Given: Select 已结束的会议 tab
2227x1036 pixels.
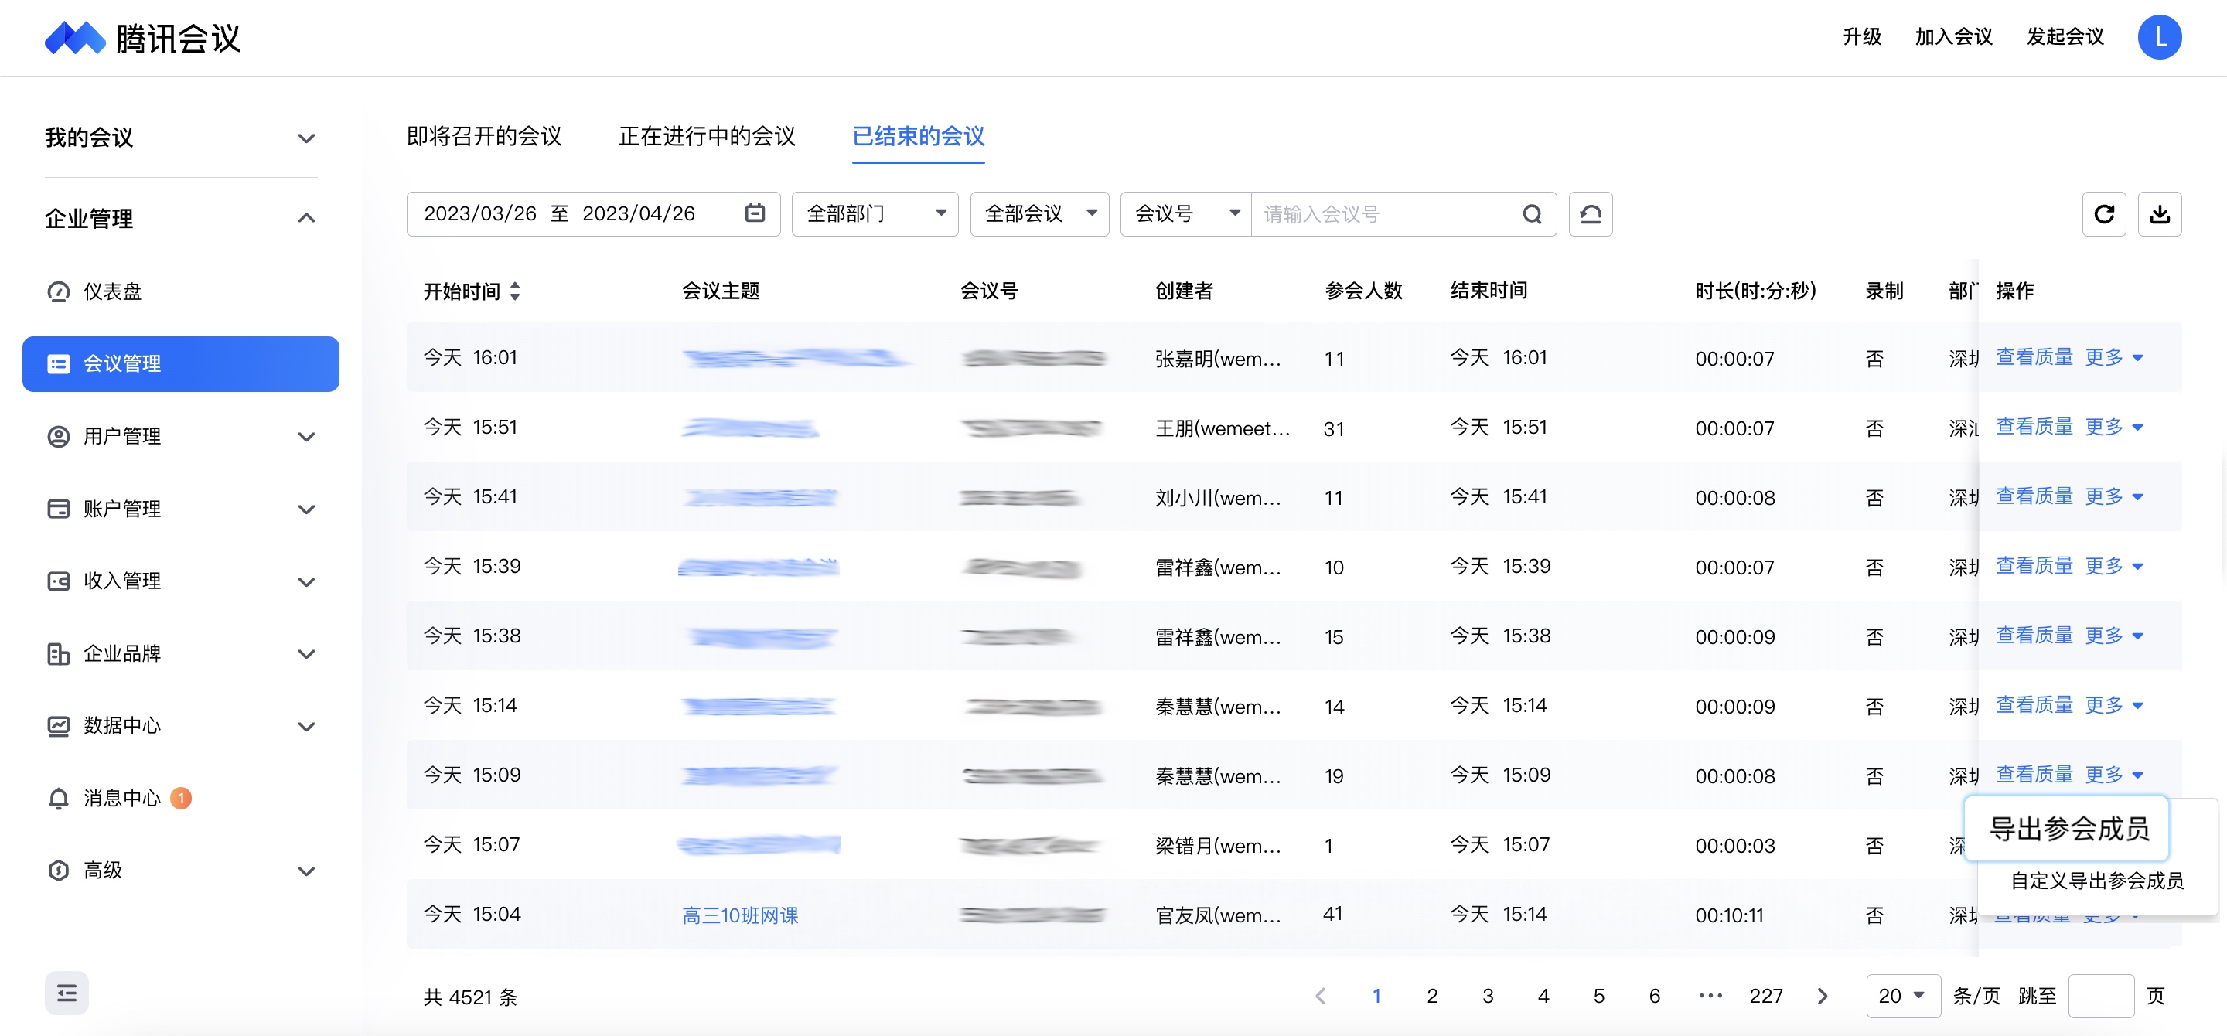Looking at the screenshot, I should [918, 137].
